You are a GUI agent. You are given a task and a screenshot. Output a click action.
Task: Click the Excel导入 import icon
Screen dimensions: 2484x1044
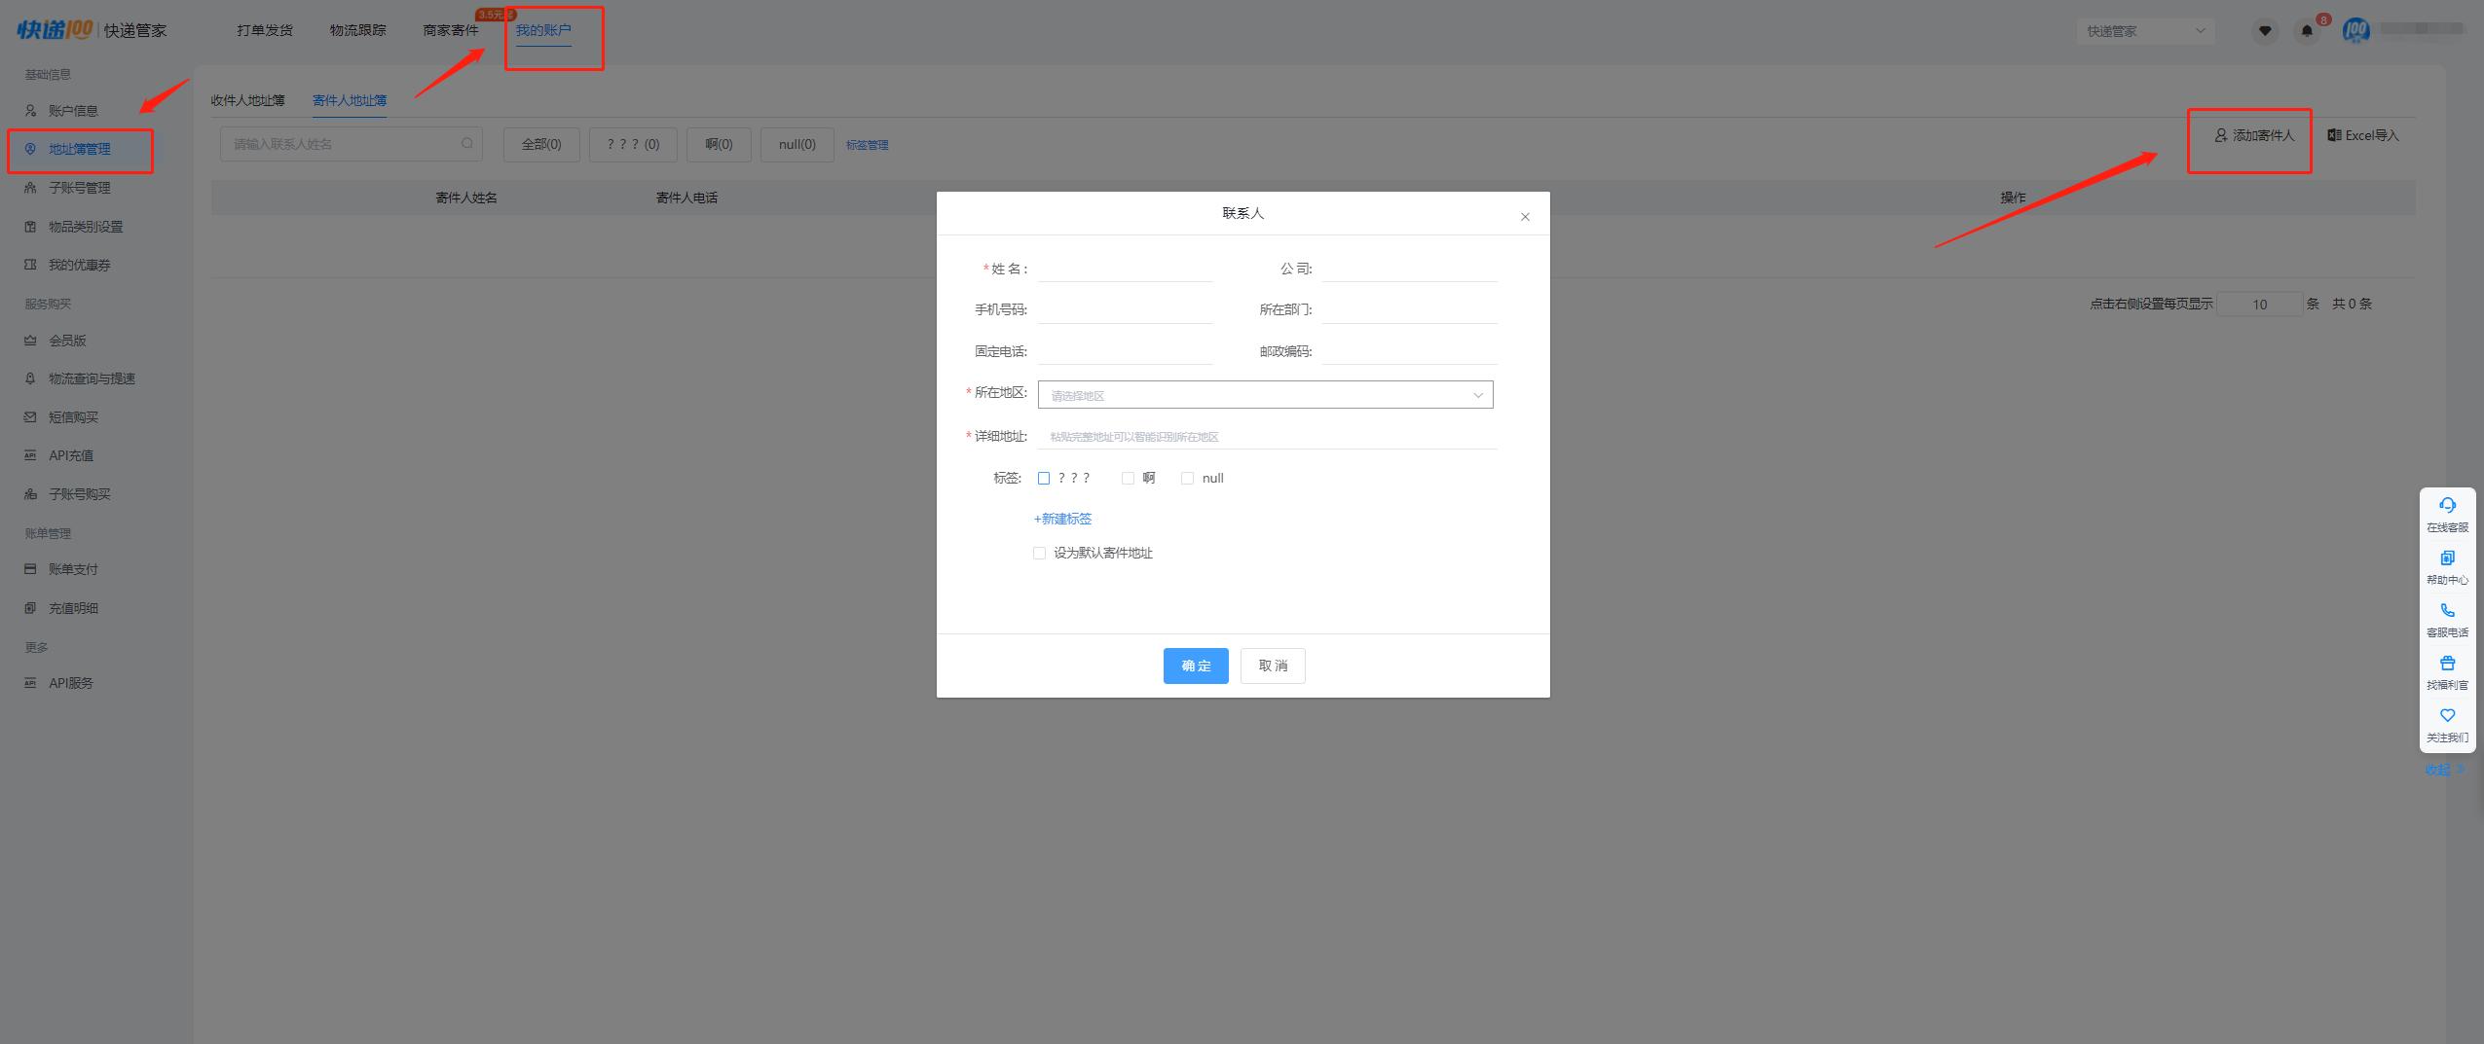(2334, 135)
